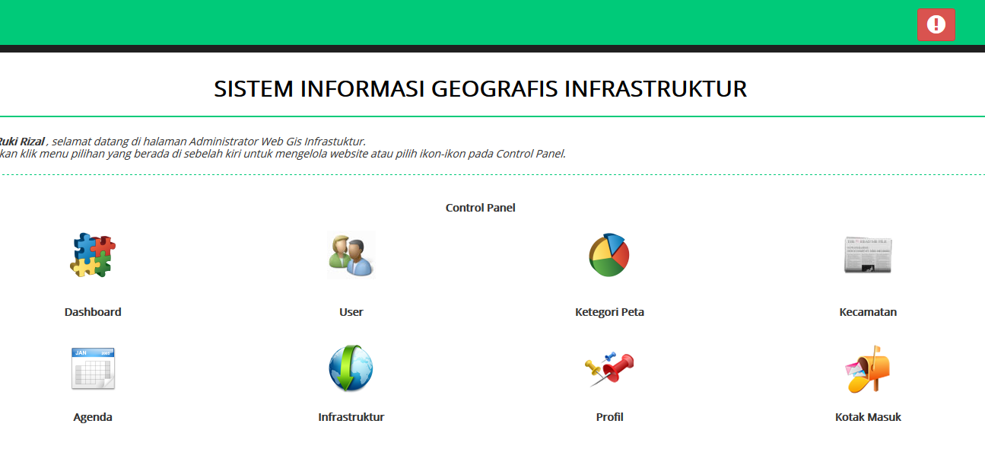This screenshot has height=462, width=985.
Task: Click the red exclamation alert button
Action: 936,24
